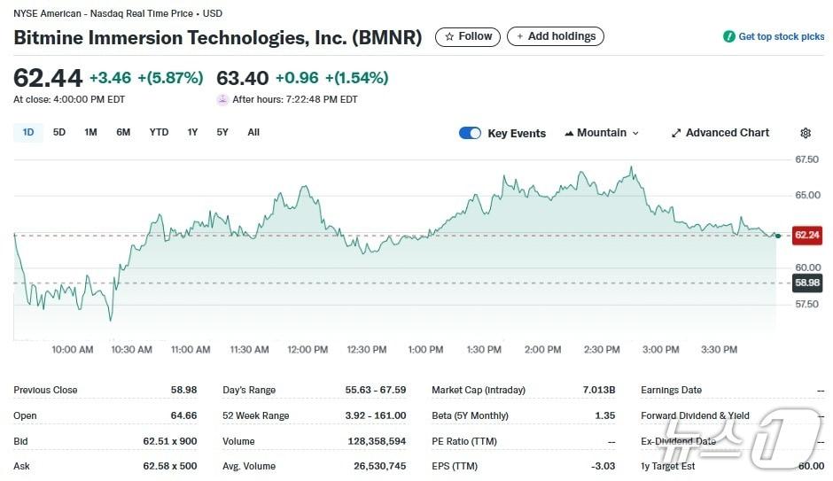Click the Advanced Chart expand icon
833x481 pixels.
coord(676,133)
